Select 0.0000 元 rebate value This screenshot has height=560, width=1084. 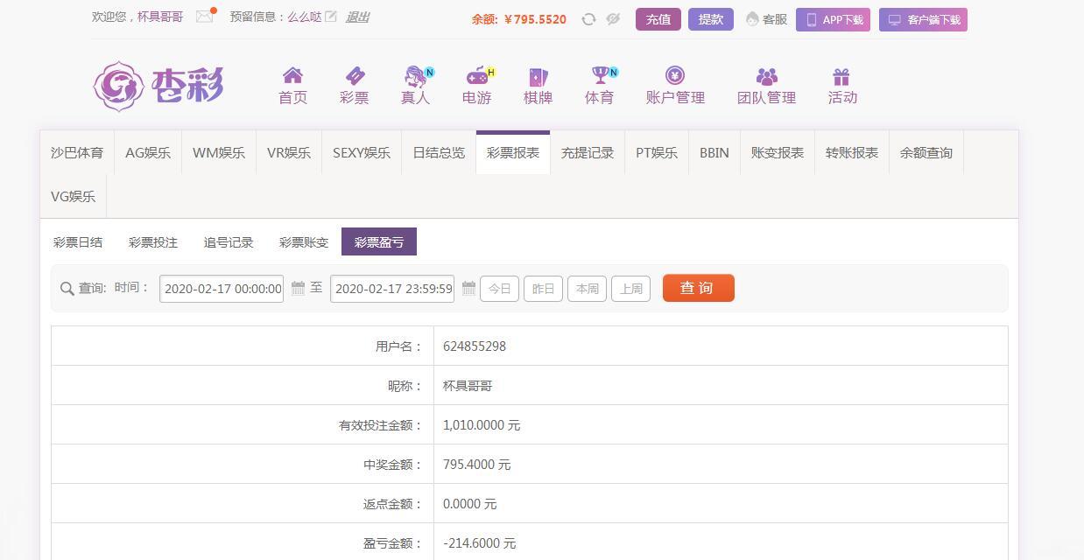point(470,503)
